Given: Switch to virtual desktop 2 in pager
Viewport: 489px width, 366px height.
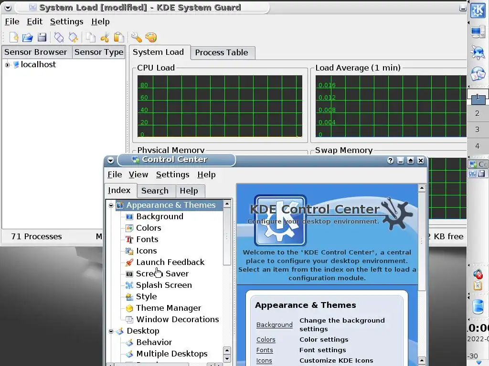Looking at the screenshot, I should (477, 113).
